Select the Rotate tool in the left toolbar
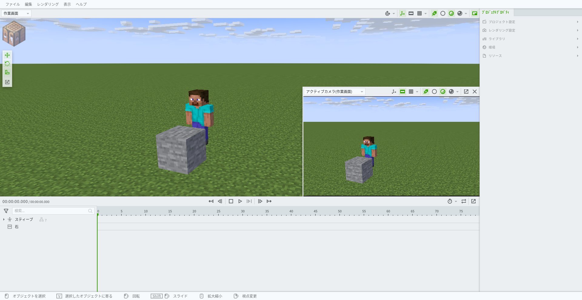Viewport: 582px width, 300px height. [x=7, y=64]
